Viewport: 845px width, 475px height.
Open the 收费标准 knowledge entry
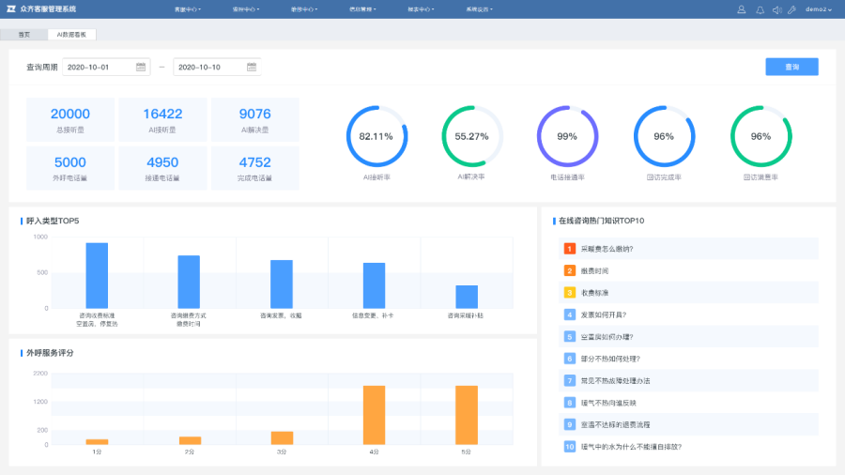(x=689, y=293)
